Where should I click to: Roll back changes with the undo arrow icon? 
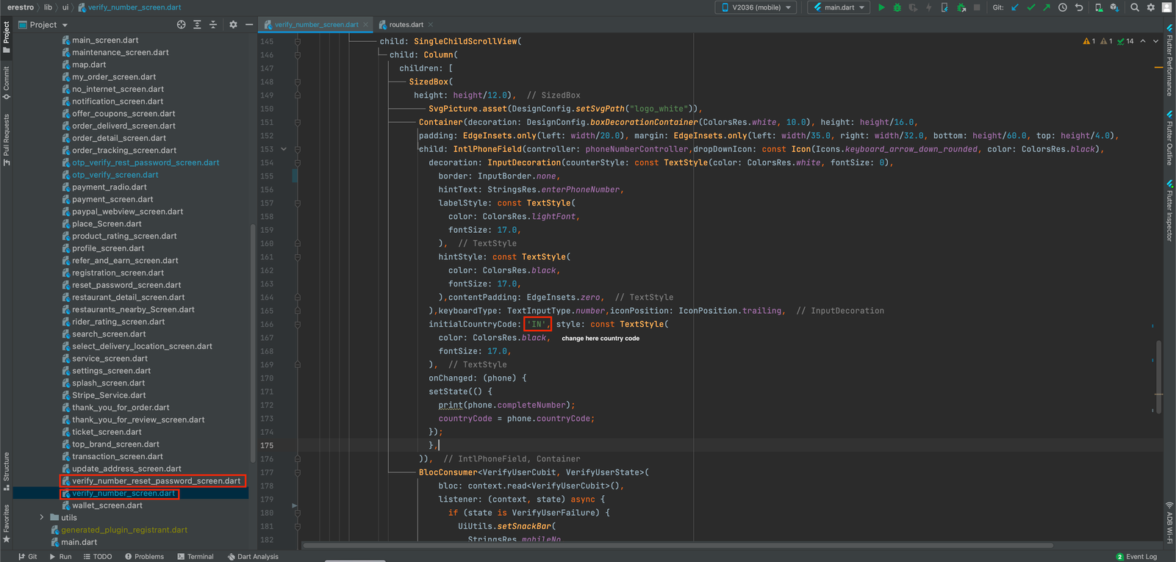pos(1078,7)
